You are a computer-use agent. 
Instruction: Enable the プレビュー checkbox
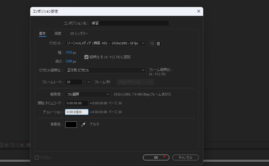pos(37,157)
